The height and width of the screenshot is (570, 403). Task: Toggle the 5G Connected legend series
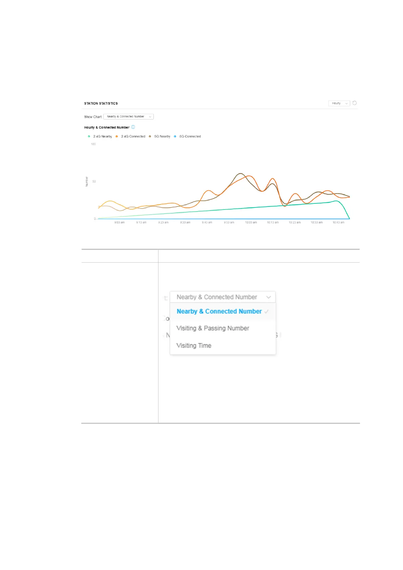pyautogui.click(x=190, y=136)
